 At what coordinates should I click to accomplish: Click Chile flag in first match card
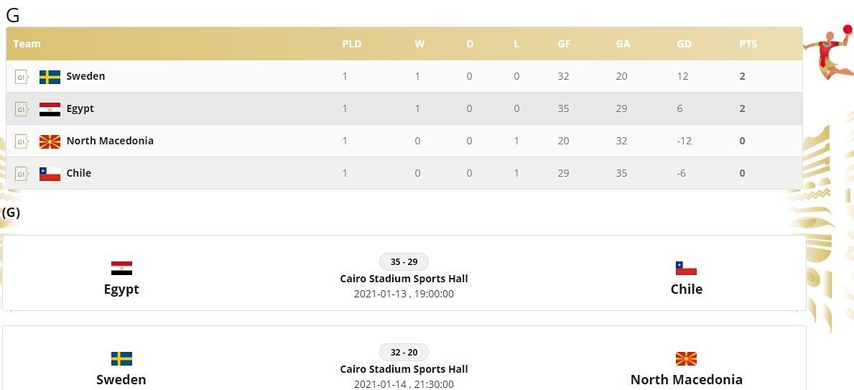point(686,269)
